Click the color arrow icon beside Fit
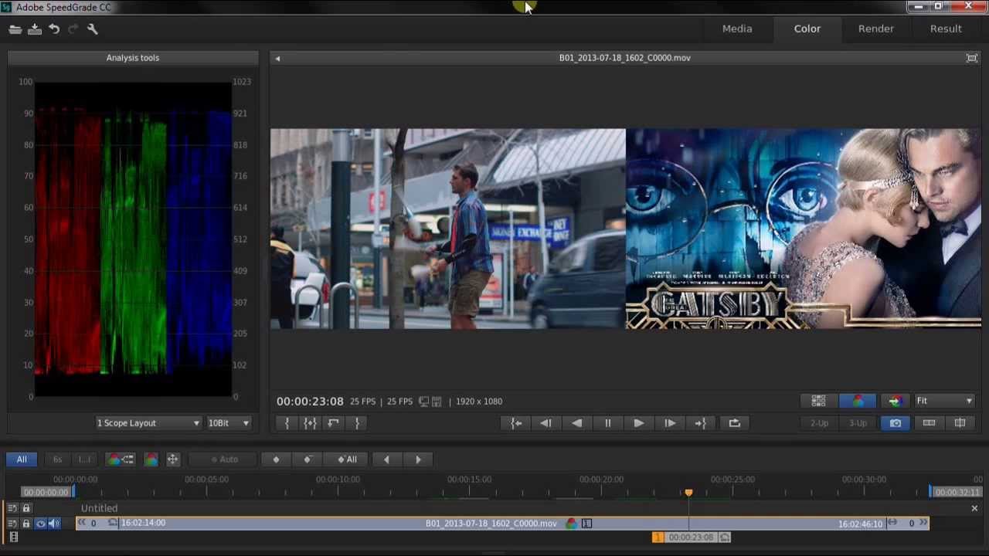 pyautogui.click(x=895, y=401)
